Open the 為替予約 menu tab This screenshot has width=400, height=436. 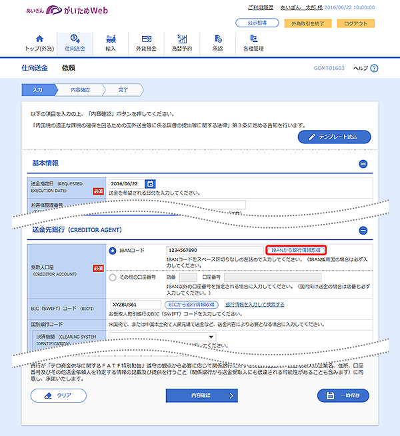click(183, 43)
